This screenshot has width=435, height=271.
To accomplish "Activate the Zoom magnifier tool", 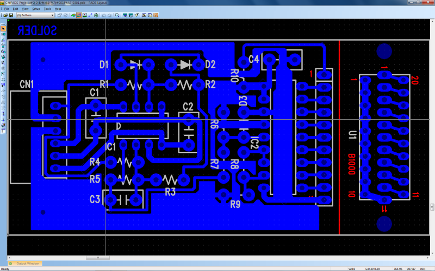I will point(117,15).
